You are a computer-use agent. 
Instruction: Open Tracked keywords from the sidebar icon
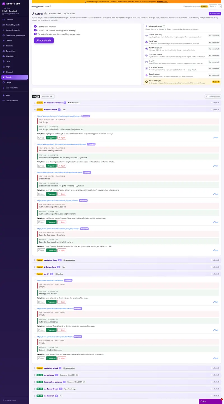(4, 25)
